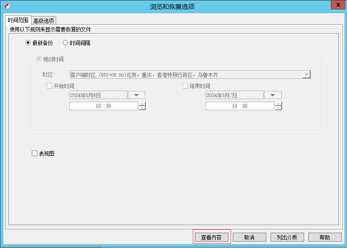Decrement the end time spinner
The height and width of the screenshot is (248, 347).
[279, 107]
